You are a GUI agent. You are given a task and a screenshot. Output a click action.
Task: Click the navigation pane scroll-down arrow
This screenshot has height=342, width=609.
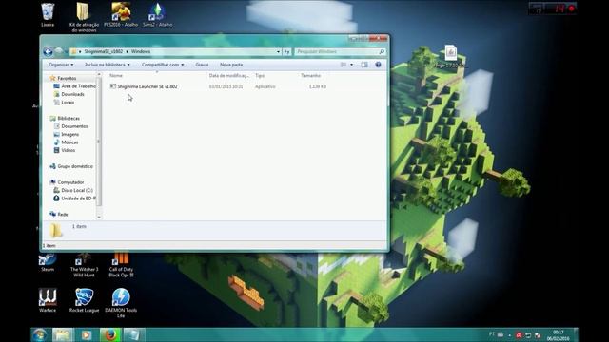click(99, 218)
